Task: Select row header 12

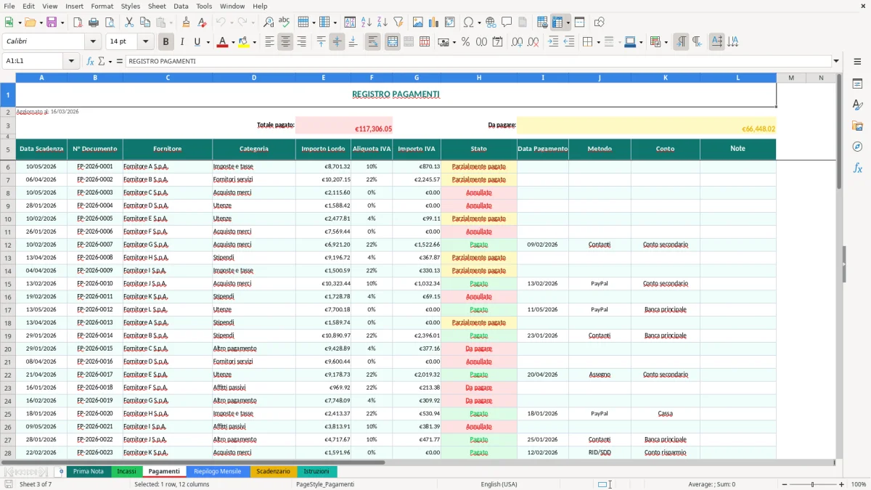Action: pyautogui.click(x=8, y=245)
